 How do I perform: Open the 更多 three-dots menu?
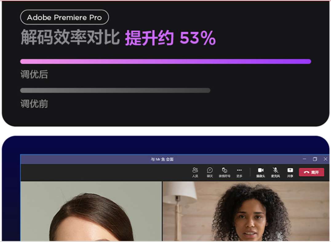pos(239,172)
